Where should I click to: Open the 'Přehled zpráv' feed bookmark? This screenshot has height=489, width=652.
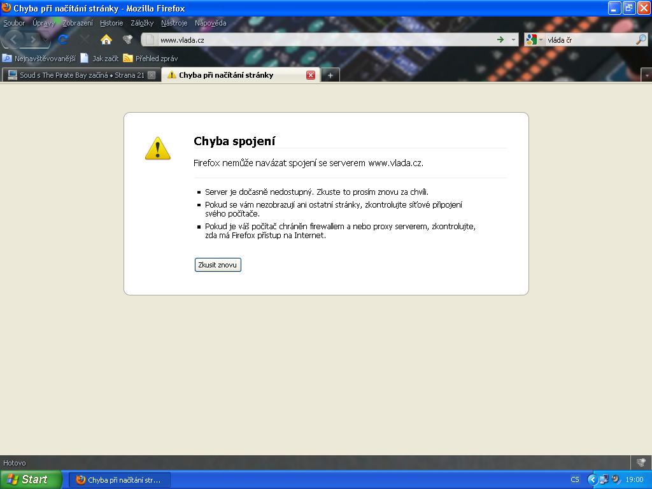(x=150, y=58)
